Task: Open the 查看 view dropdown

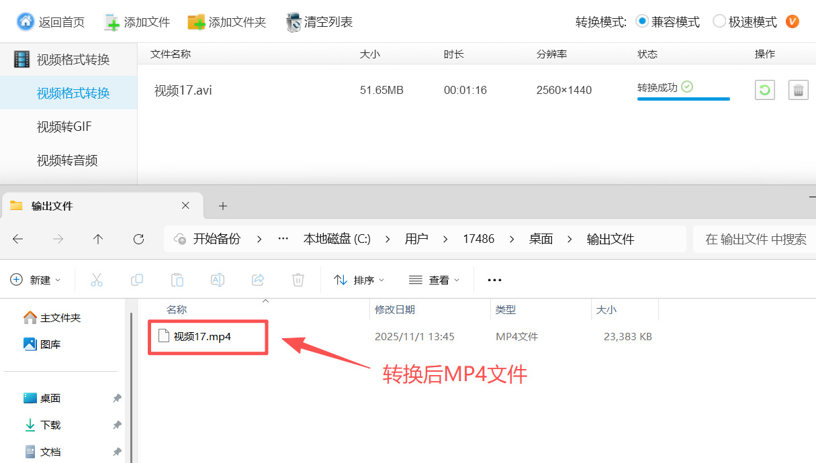Action: coord(435,280)
